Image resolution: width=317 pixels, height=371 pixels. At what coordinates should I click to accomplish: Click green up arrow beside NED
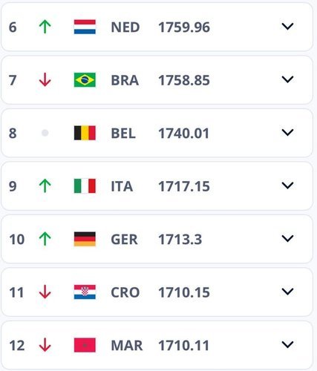[x=45, y=27]
